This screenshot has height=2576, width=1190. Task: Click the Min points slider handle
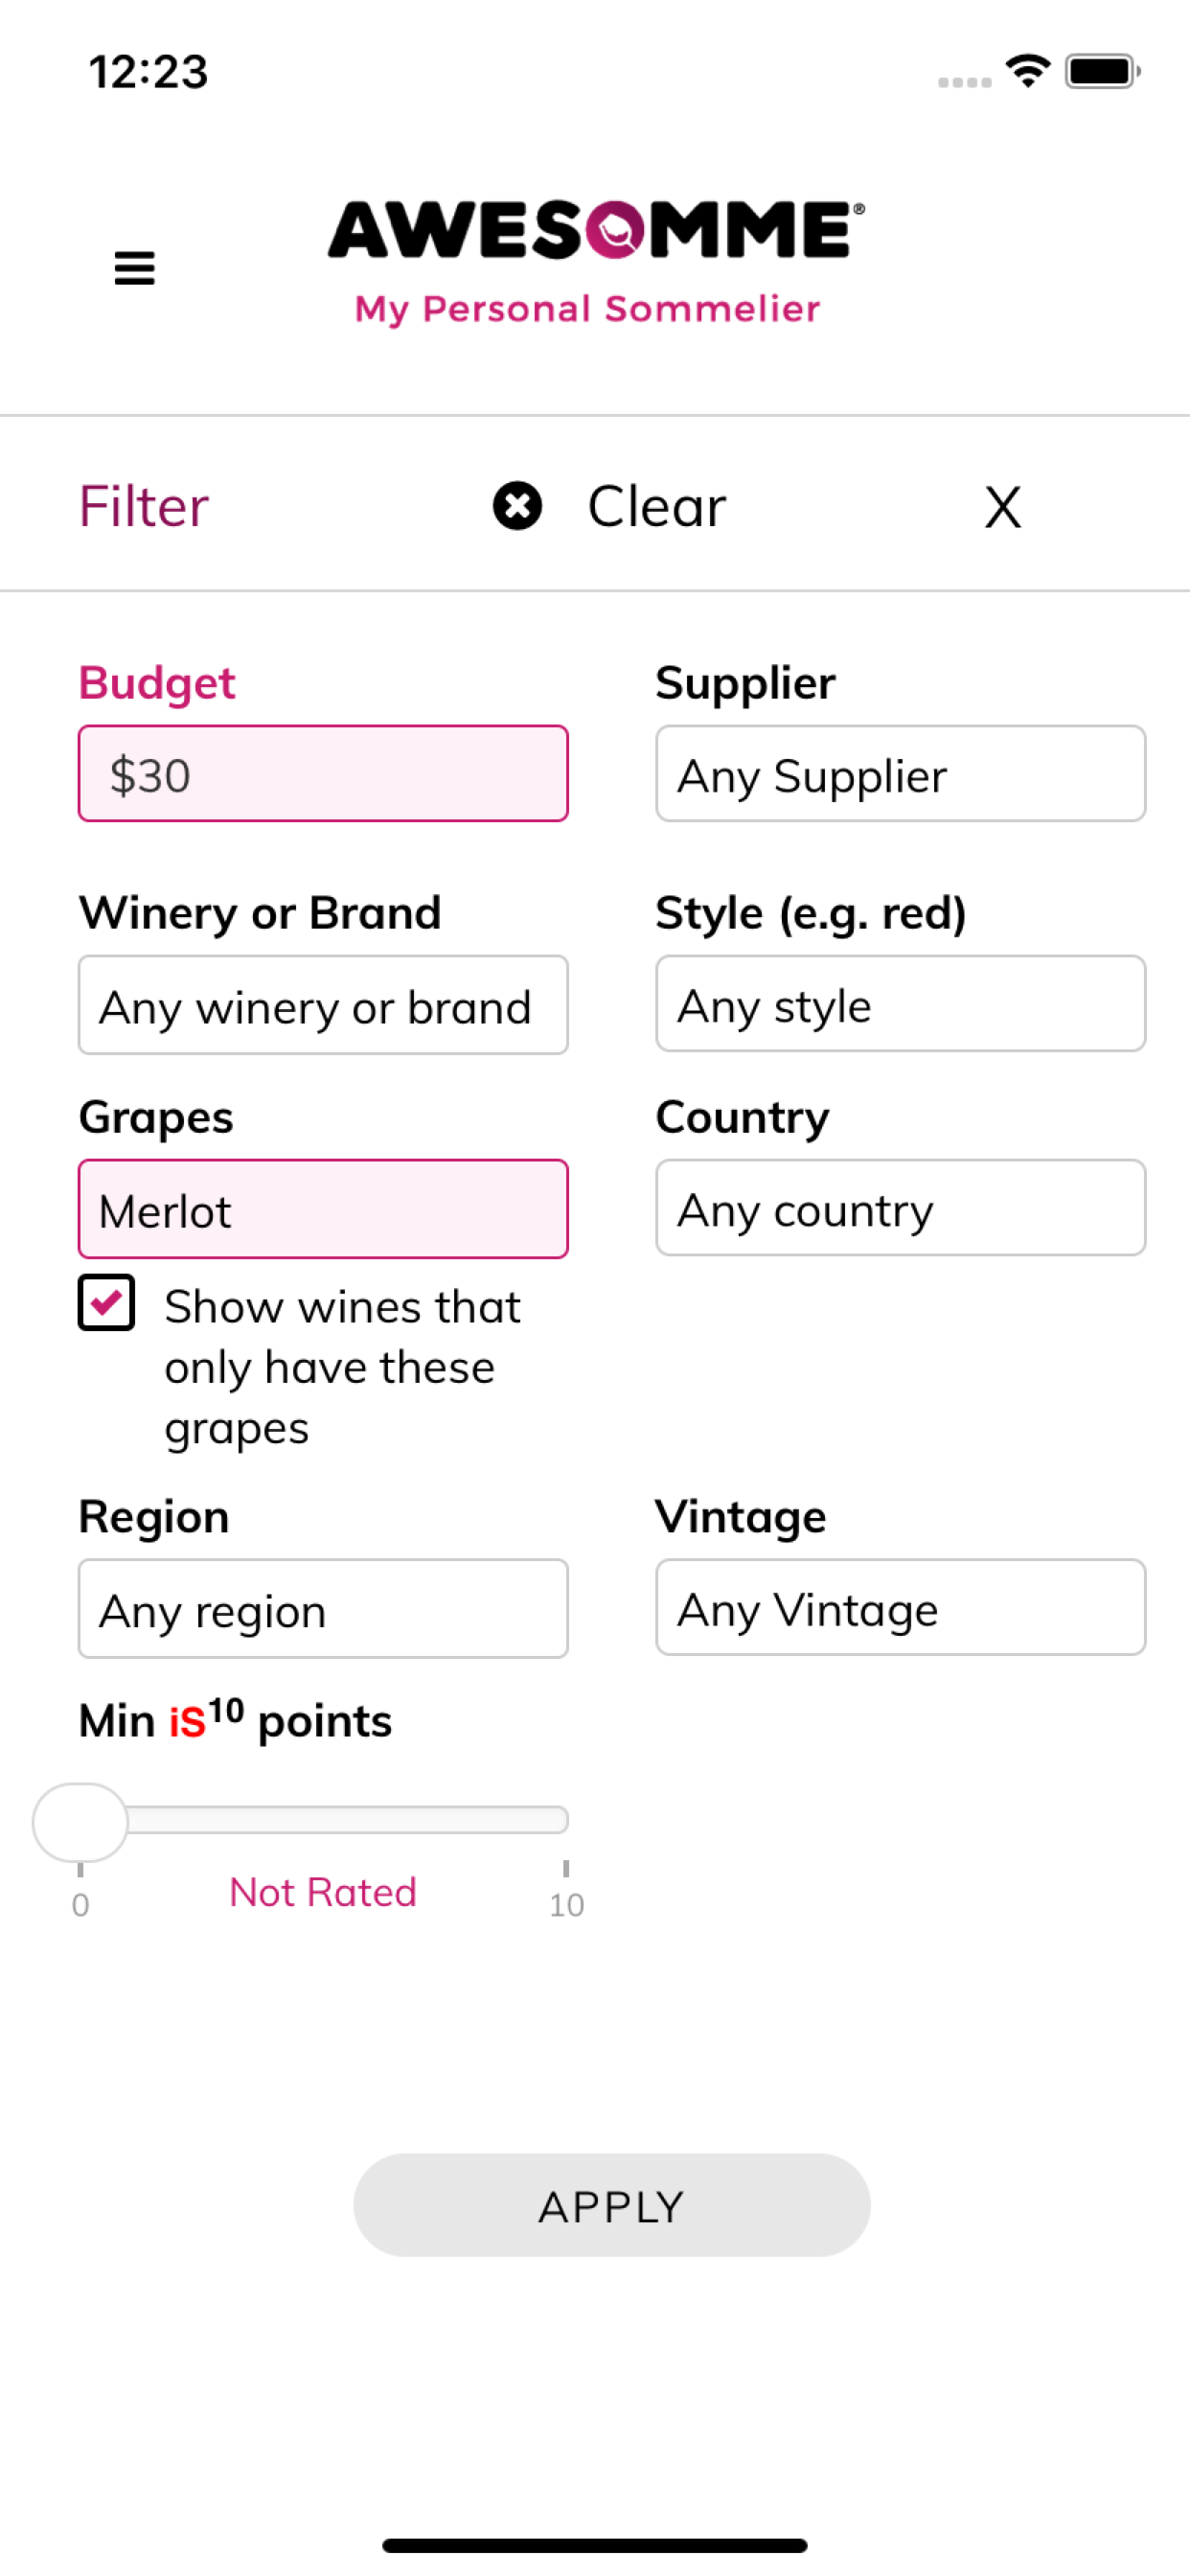(80, 1822)
